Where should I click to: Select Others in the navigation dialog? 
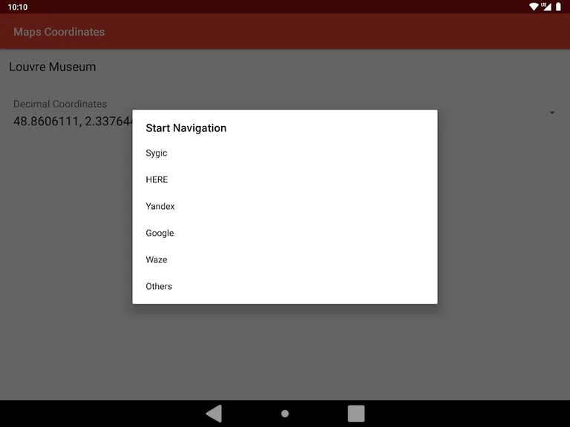tap(159, 286)
